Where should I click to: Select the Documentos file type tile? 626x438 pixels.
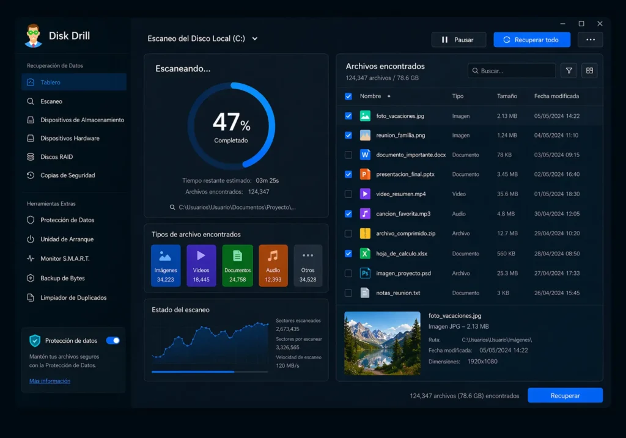pos(237,266)
